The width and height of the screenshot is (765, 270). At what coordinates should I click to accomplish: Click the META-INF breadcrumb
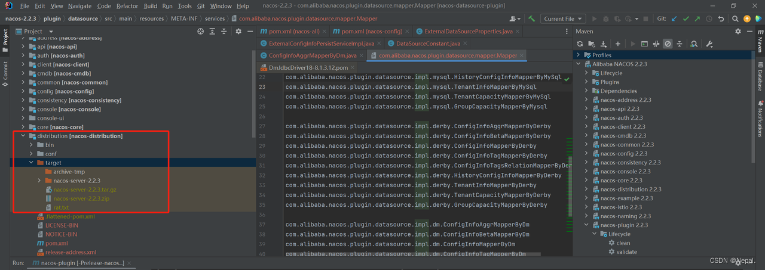pyautogui.click(x=183, y=18)
